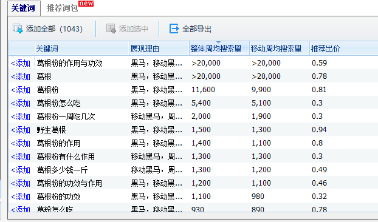This screenshot has width=378, height=222.
Task: Add keyword 葛根粉 via its 添加 link
Action: click(x=21, y=90)
